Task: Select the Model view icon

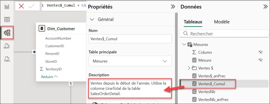Action: point(7,32)
